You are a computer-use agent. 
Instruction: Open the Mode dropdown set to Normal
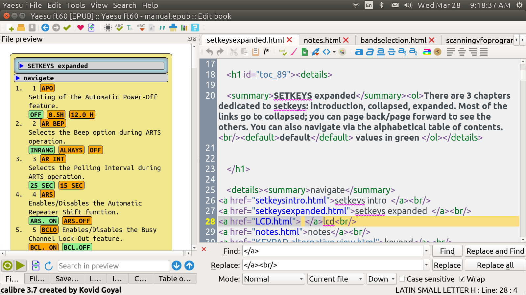pyautogui.click(x=274, y=279)
